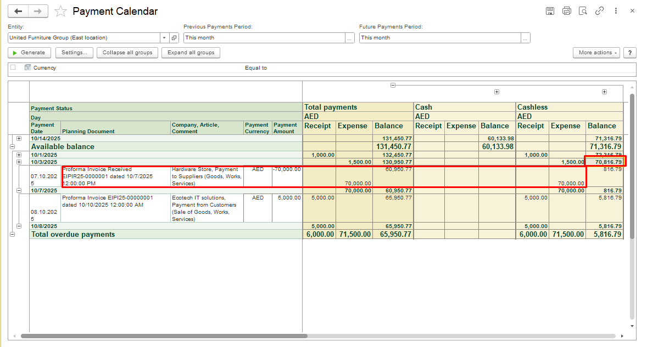Add Payment Calendar to favorites star
This screenshot has width=647, height=347.
point(61,12)
